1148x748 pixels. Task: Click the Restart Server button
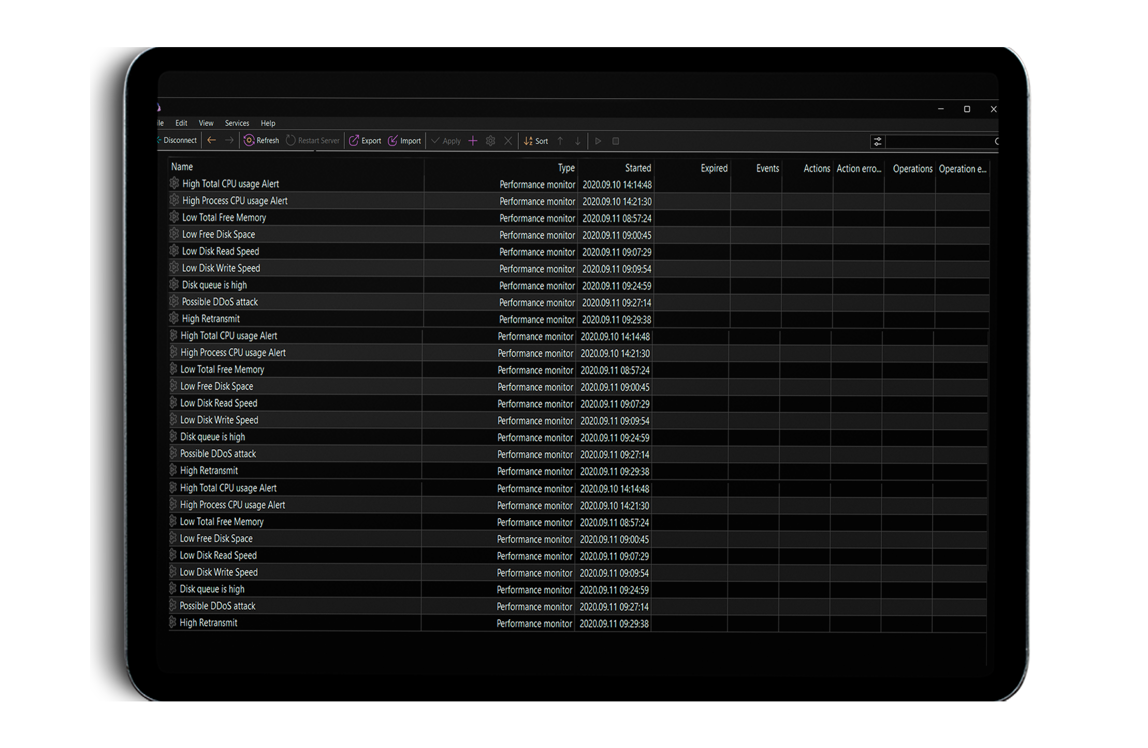click(313, 140)
